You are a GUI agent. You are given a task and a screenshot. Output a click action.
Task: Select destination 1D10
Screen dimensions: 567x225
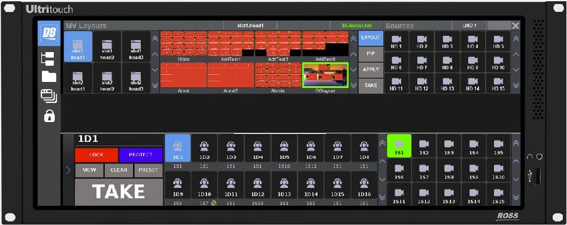pos(204,185)
